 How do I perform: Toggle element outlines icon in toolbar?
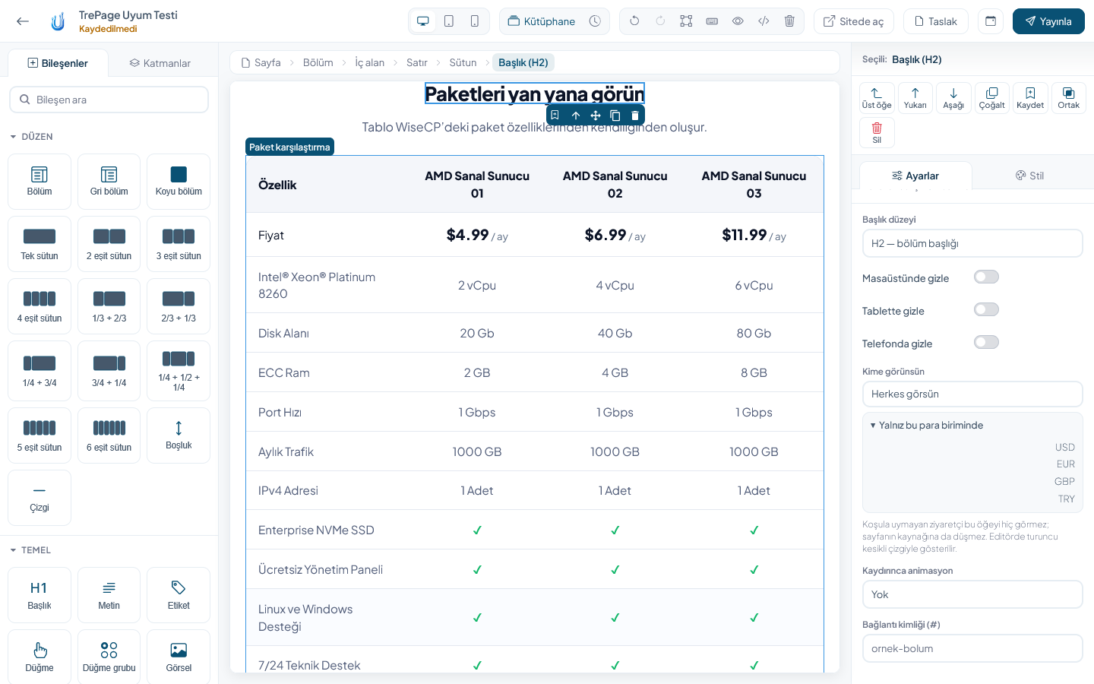click(686, 21)
